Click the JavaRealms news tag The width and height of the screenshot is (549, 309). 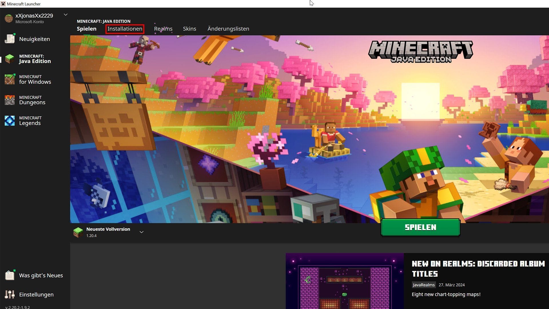423,285
